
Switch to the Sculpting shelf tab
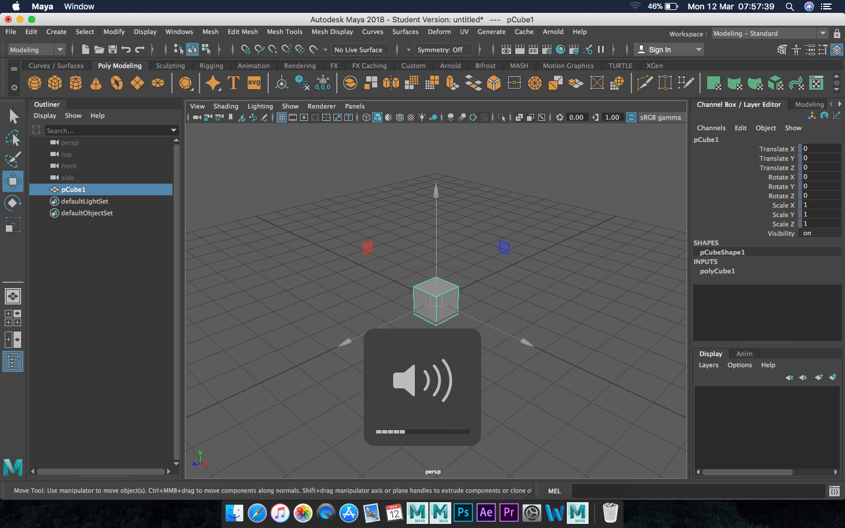coord(170,66)
